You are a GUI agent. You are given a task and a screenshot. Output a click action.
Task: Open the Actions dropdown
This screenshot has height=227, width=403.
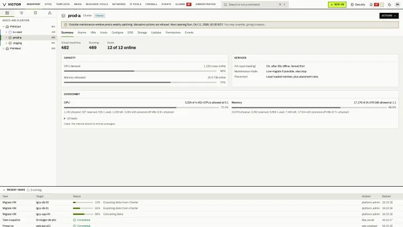click(389, 16)
